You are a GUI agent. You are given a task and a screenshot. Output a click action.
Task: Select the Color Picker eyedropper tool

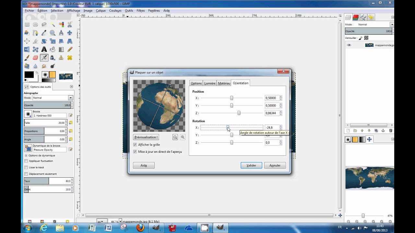point(44,33)
